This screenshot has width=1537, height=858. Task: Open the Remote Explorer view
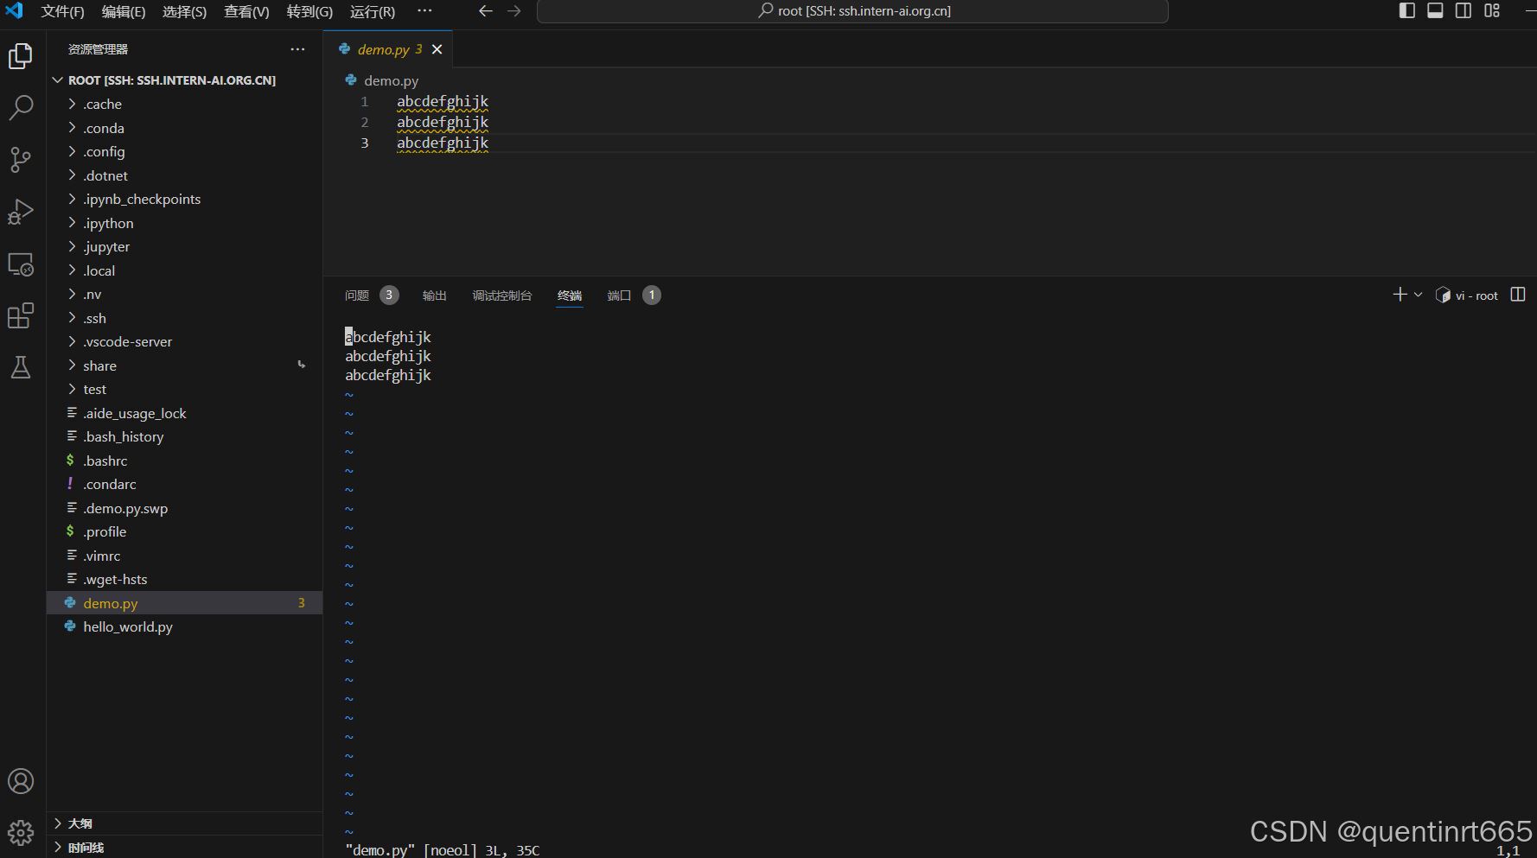coord(21,264)
